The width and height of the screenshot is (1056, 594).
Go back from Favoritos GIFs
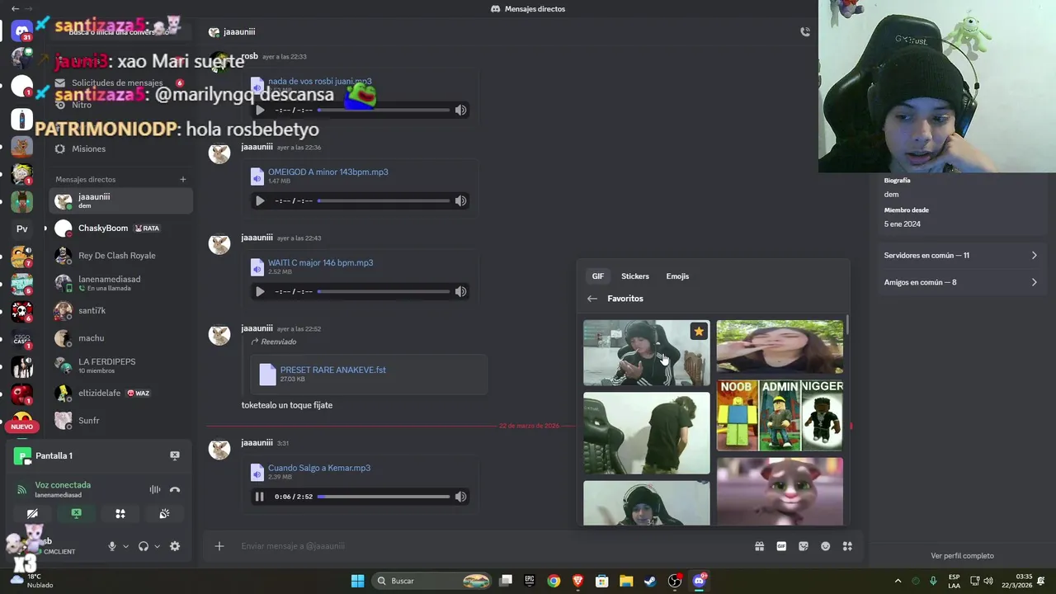click(592, 299)
